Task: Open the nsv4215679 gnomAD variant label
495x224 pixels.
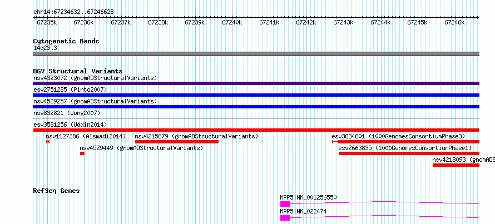Action: pos(197,136)
